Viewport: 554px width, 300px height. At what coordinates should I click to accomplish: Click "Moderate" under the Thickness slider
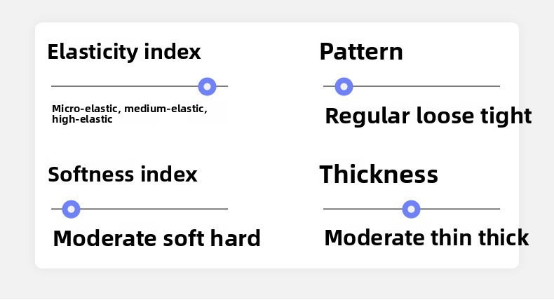coord(374,238)
